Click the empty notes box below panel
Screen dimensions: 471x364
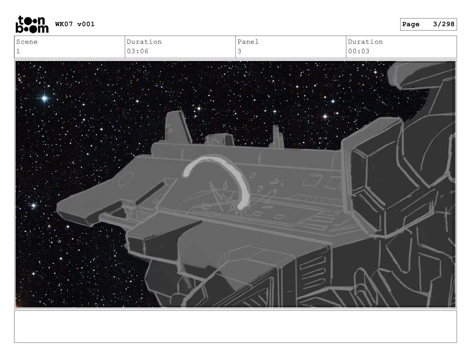tap(235, 327)
